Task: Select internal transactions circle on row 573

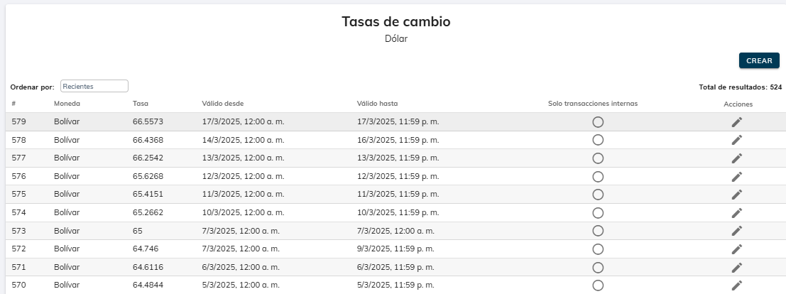Action: [x=598, y=231]
